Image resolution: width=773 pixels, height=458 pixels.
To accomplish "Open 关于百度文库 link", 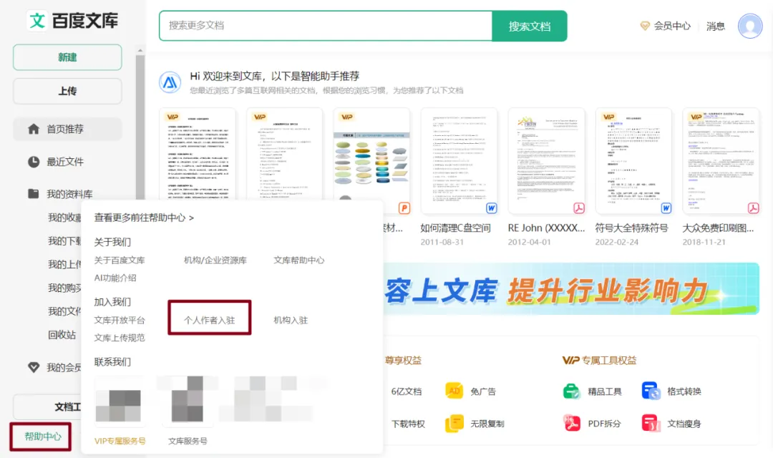I will (120, 260).
